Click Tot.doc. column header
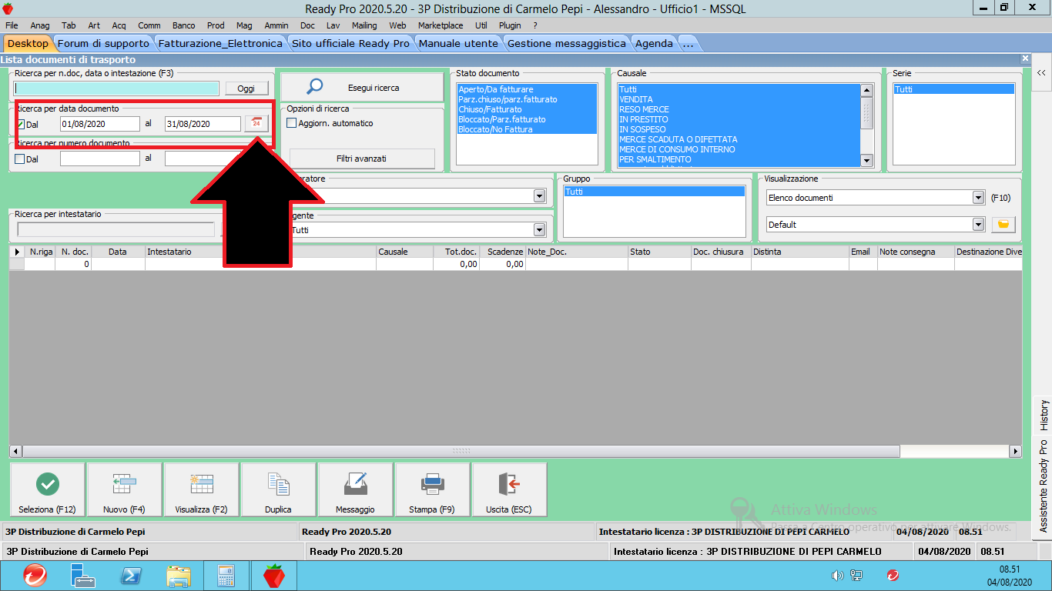Screen dimensions: 1052x591 click(456, 252)
